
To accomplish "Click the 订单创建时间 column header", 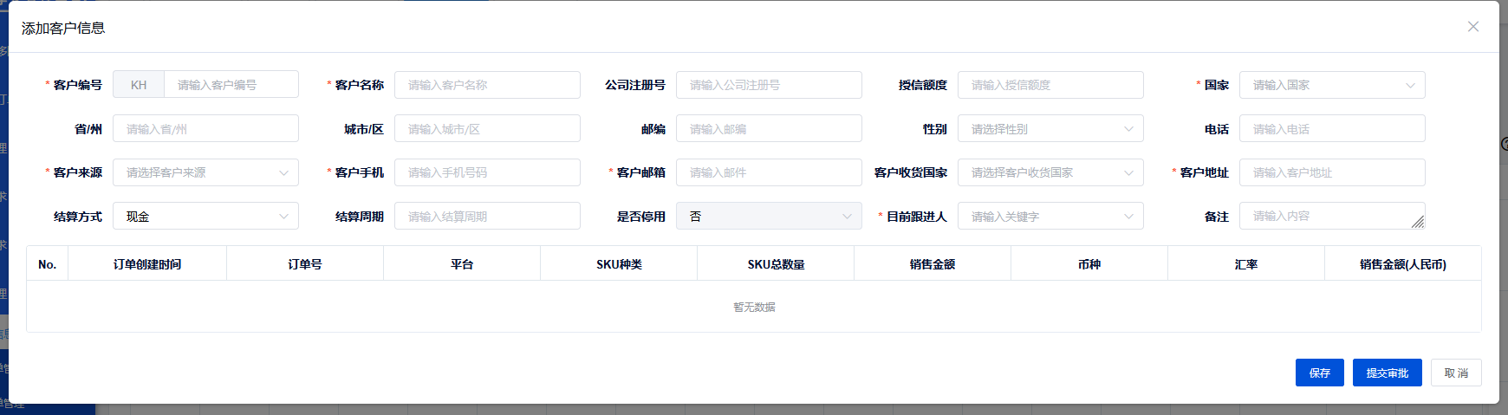I will point(147,264).
